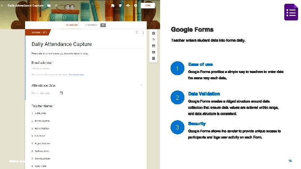
Task: Open the color palette customization icon
Action: pos(120,5)
